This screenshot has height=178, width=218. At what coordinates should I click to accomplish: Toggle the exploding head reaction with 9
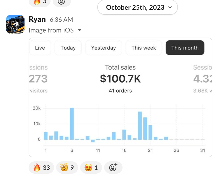coord(67,168)
